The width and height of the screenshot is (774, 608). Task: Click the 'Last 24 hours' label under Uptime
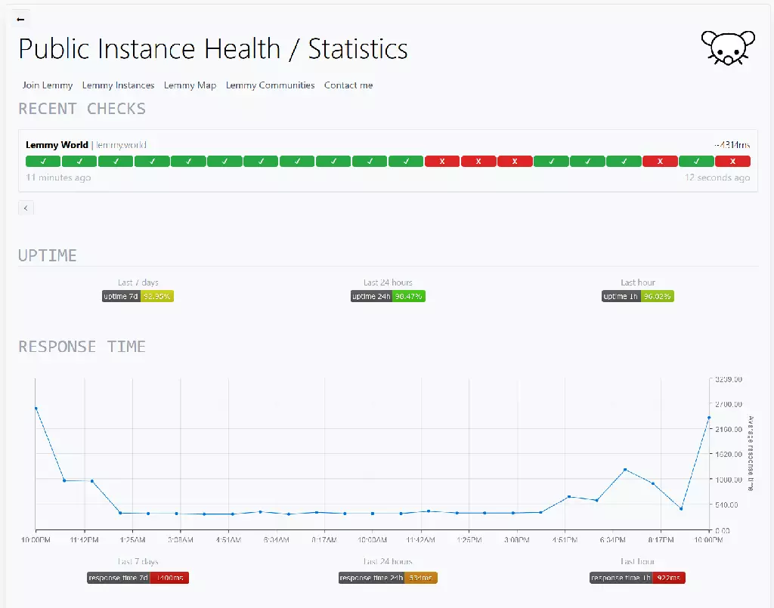pyautogui.click(x=388, y=282)
